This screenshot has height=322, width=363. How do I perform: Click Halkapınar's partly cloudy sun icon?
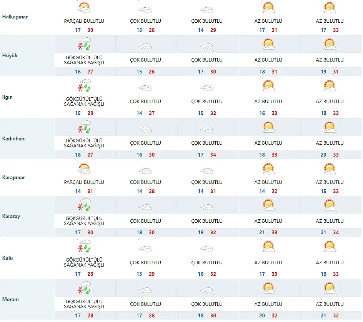tap(84, 8)
